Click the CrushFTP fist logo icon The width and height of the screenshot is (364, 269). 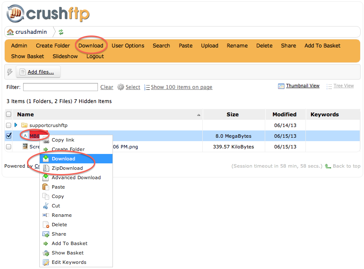point(15,13)
